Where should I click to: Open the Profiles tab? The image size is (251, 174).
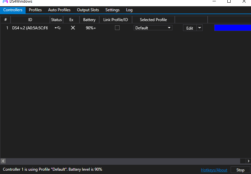coord(35,10)
